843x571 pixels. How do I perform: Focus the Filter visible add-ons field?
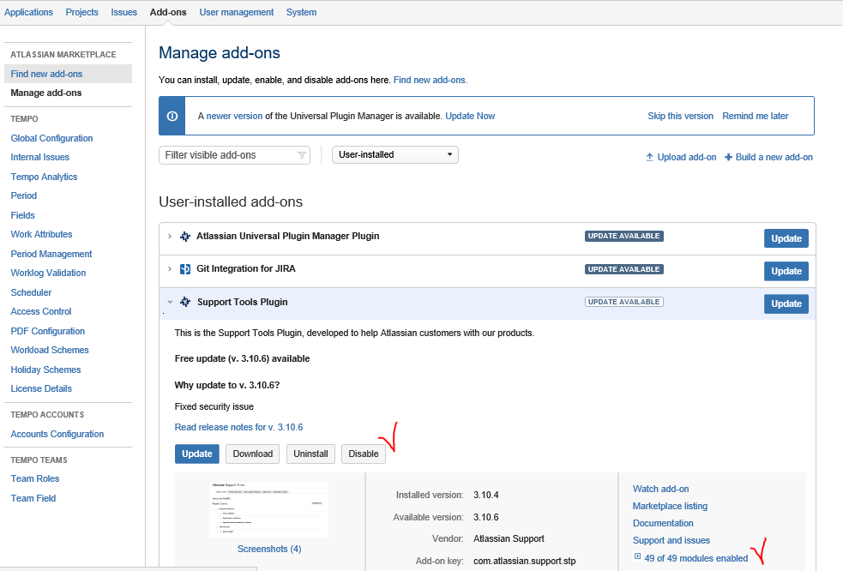coord(234,155)
